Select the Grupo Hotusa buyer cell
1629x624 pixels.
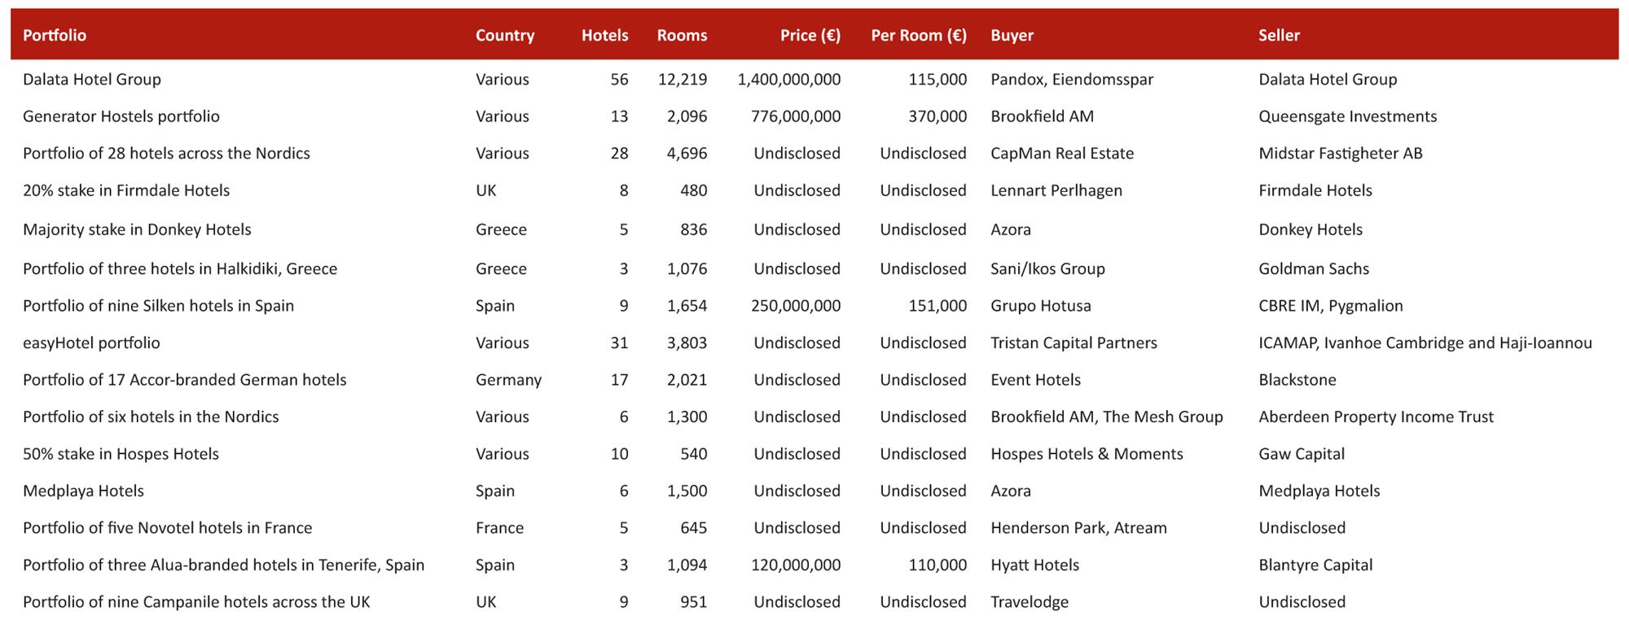(1040, 306)
